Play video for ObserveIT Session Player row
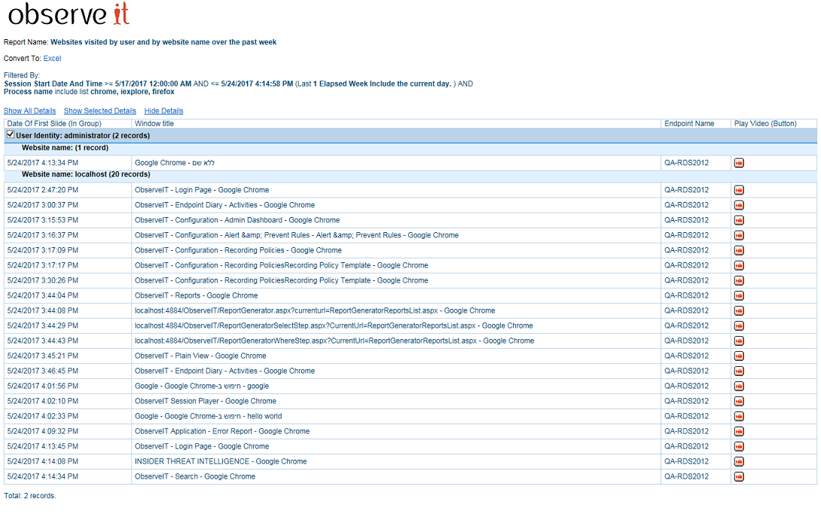 click(739, 402)
